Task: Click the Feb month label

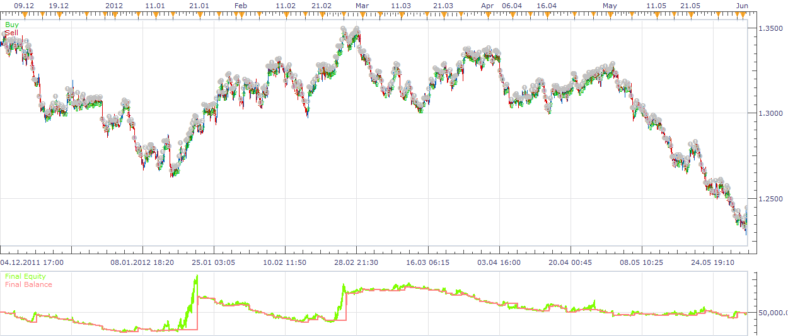Action: click(x=240, y=6)
